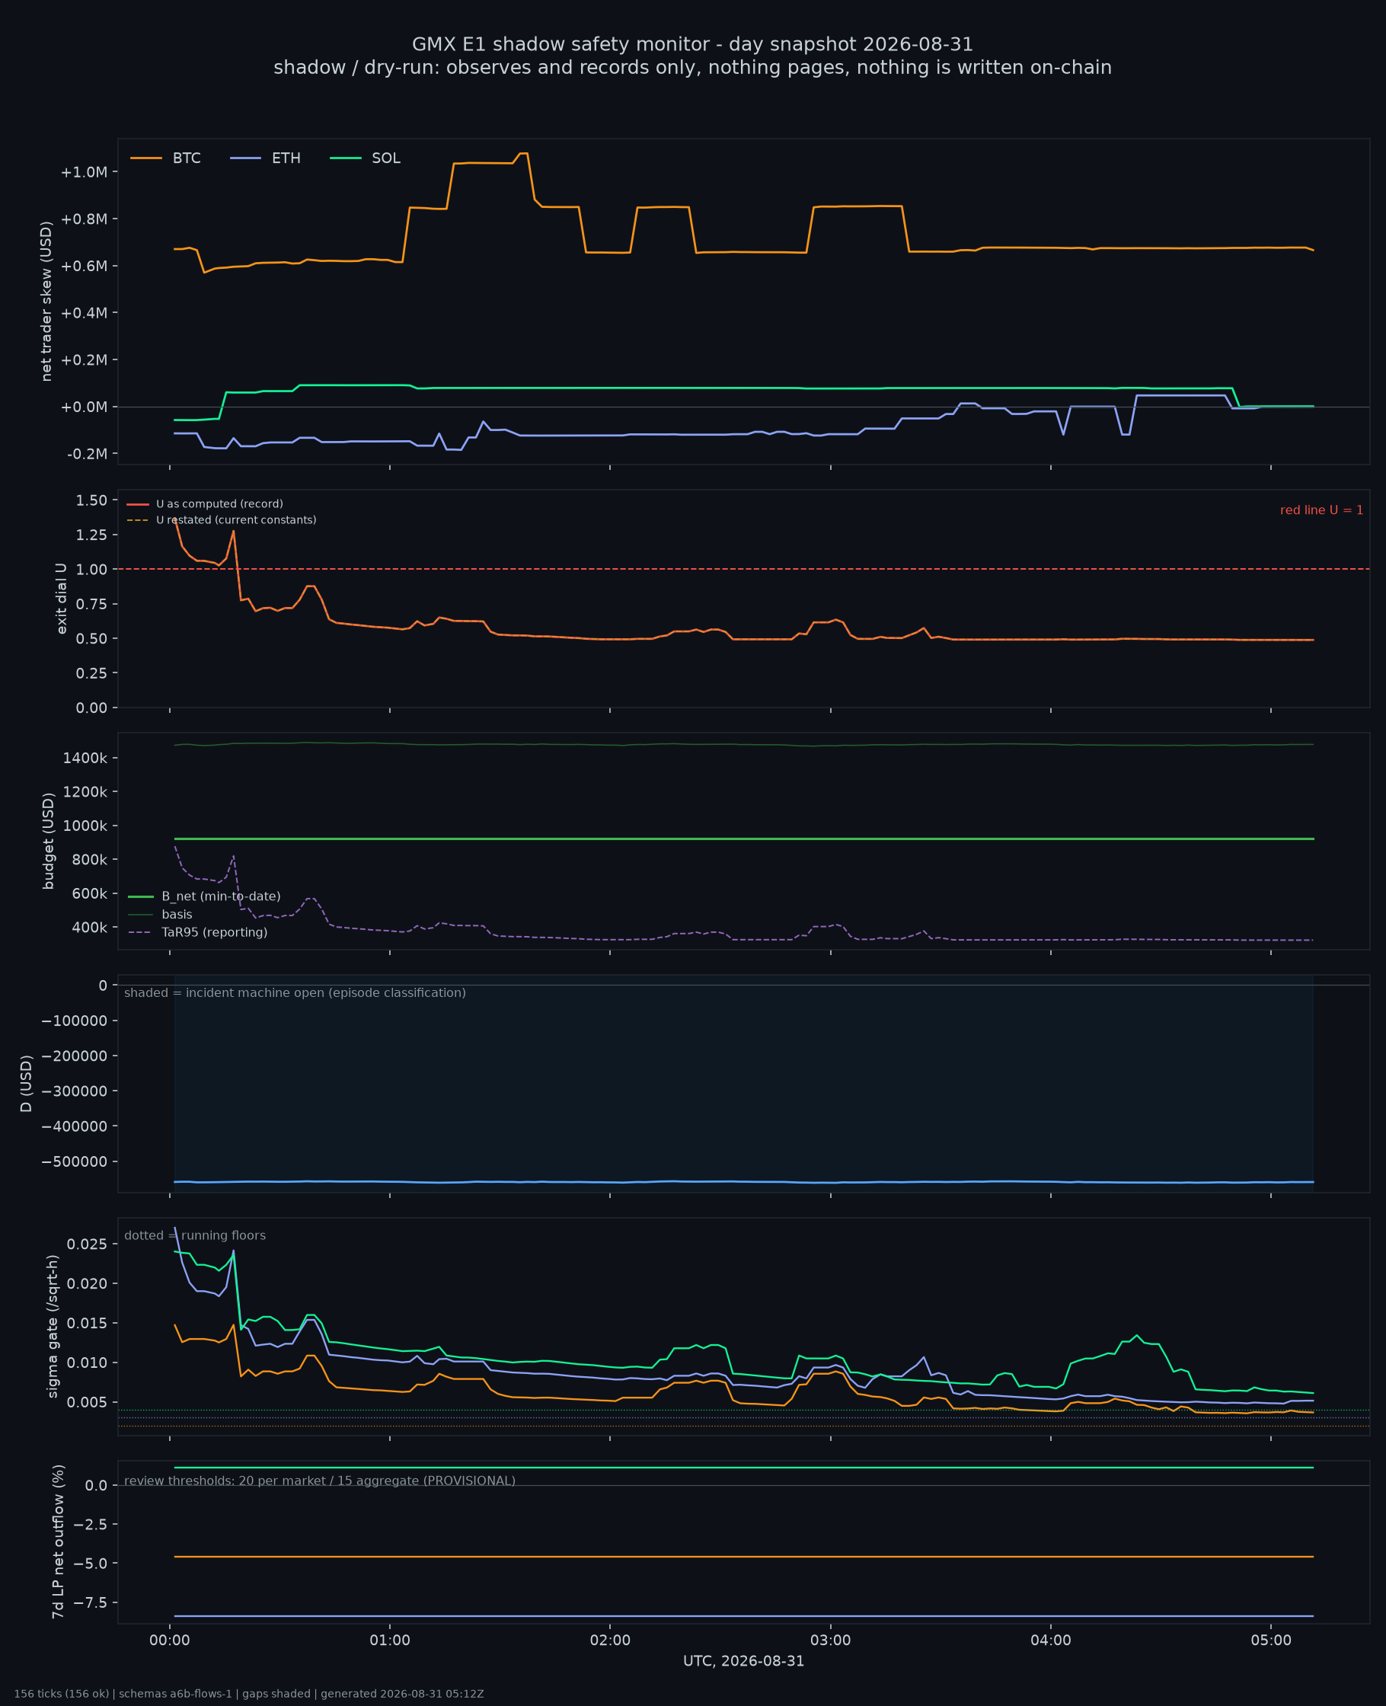Image resolution: width=1386 pixels, height=1706 pixels.
Task: Click the 'shadow / dry-run' subtitle line
Action: (693, 68)
